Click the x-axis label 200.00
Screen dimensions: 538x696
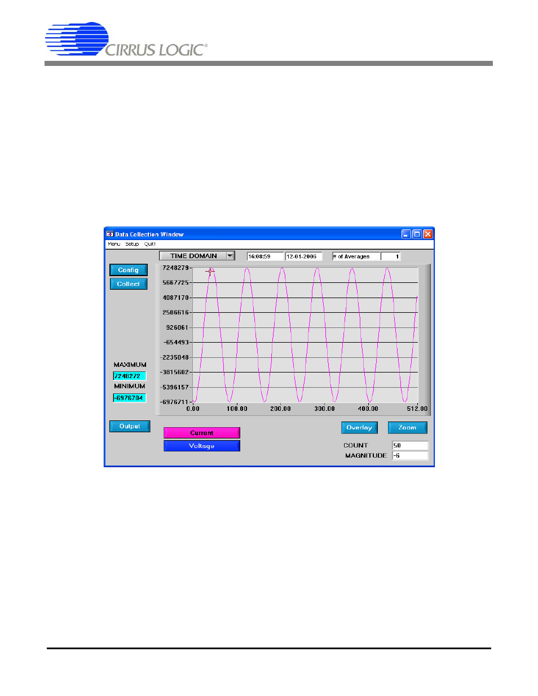point(280,409)
